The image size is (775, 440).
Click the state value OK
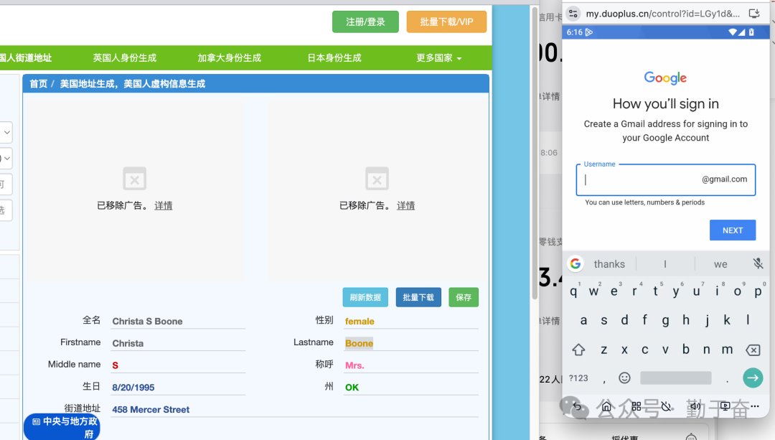point(352,388)
